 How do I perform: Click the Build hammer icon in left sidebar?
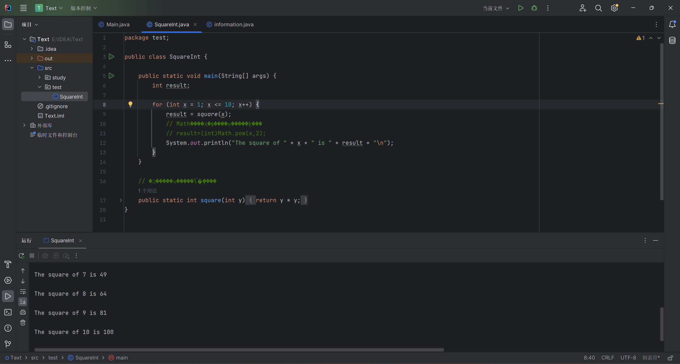coord(8,264)
